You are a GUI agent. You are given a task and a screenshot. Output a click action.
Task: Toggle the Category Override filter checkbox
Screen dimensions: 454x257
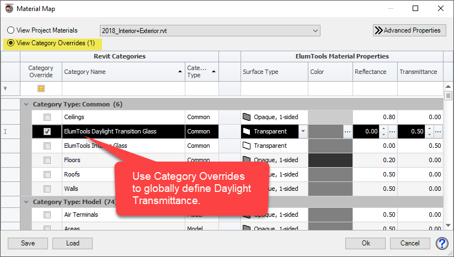41,89
